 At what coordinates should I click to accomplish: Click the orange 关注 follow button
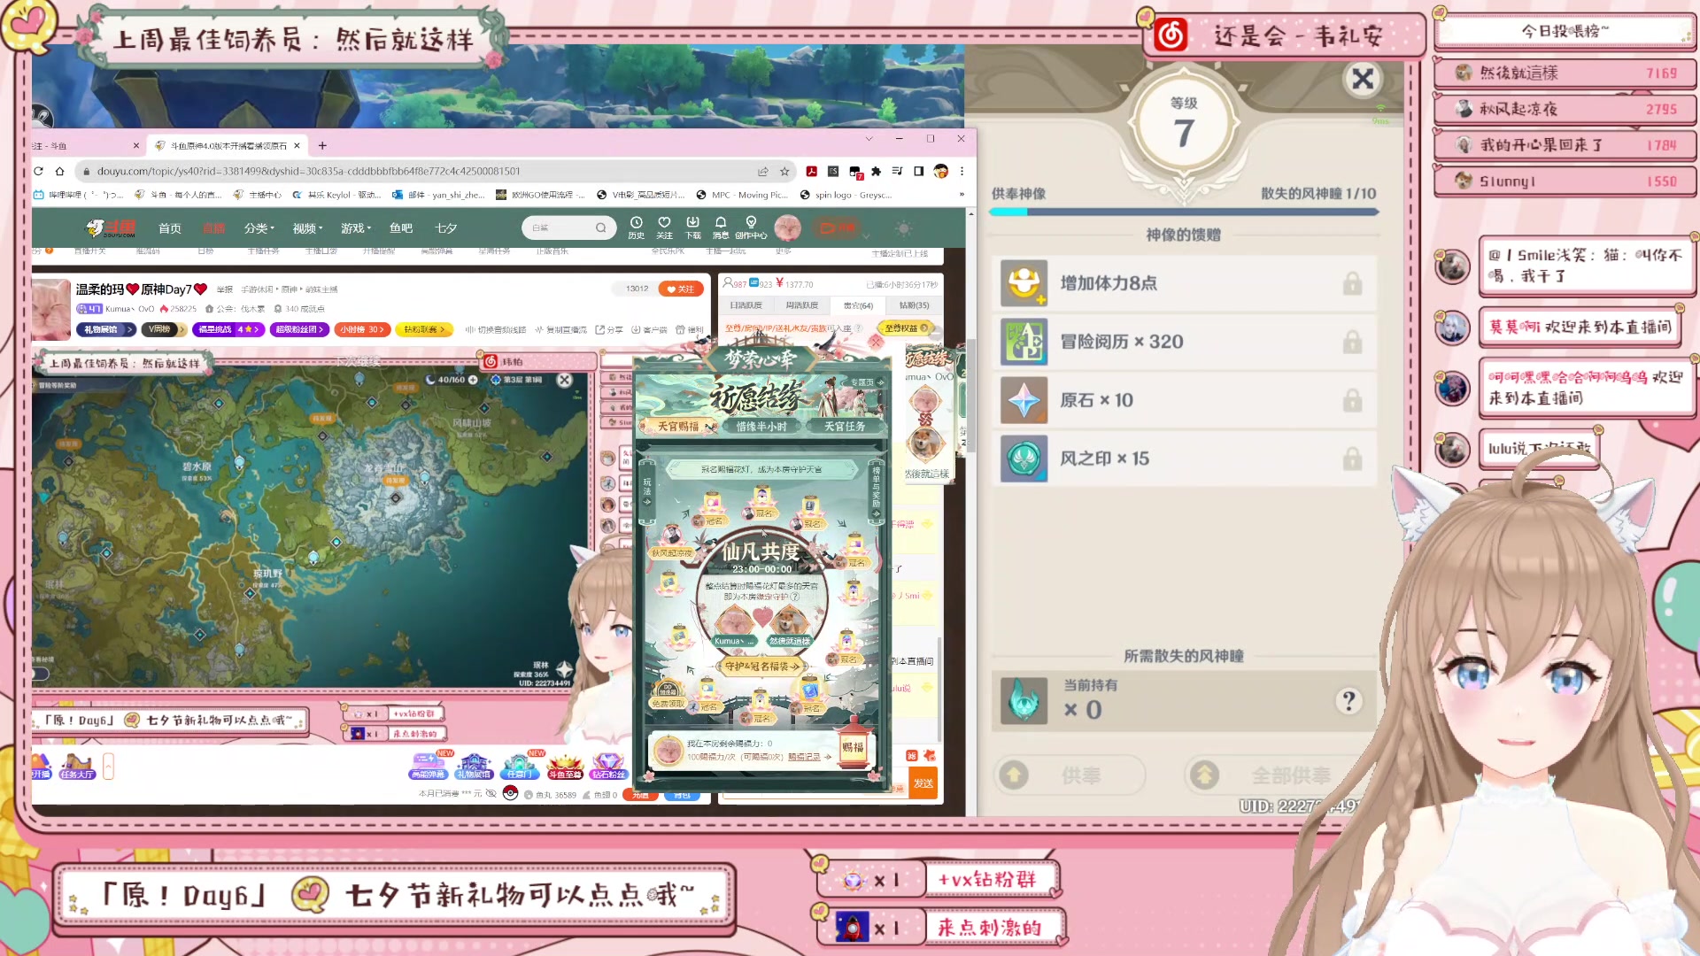tap(681, 289)
